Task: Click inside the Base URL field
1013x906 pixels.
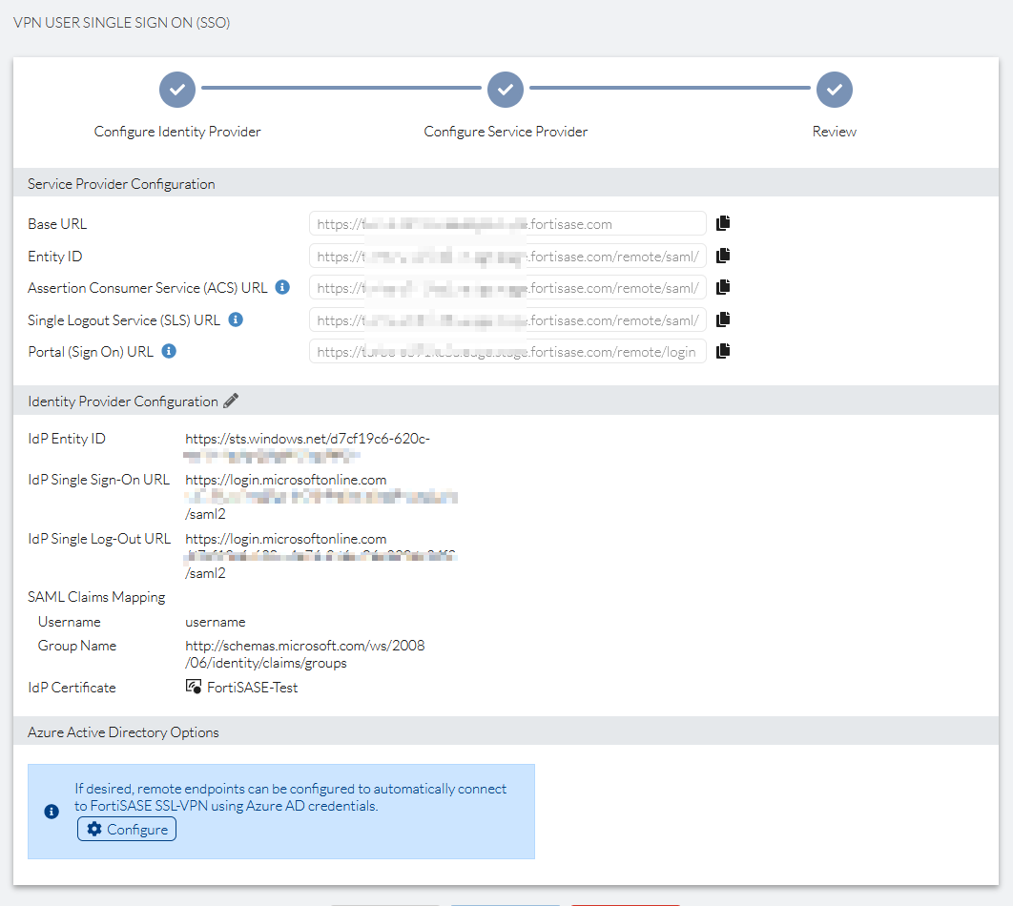Action: (506, 222)
